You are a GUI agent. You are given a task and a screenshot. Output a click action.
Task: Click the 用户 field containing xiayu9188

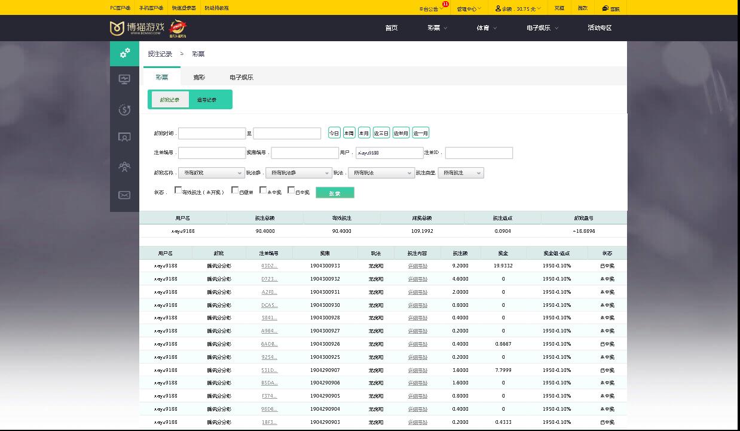pos(389,153)
